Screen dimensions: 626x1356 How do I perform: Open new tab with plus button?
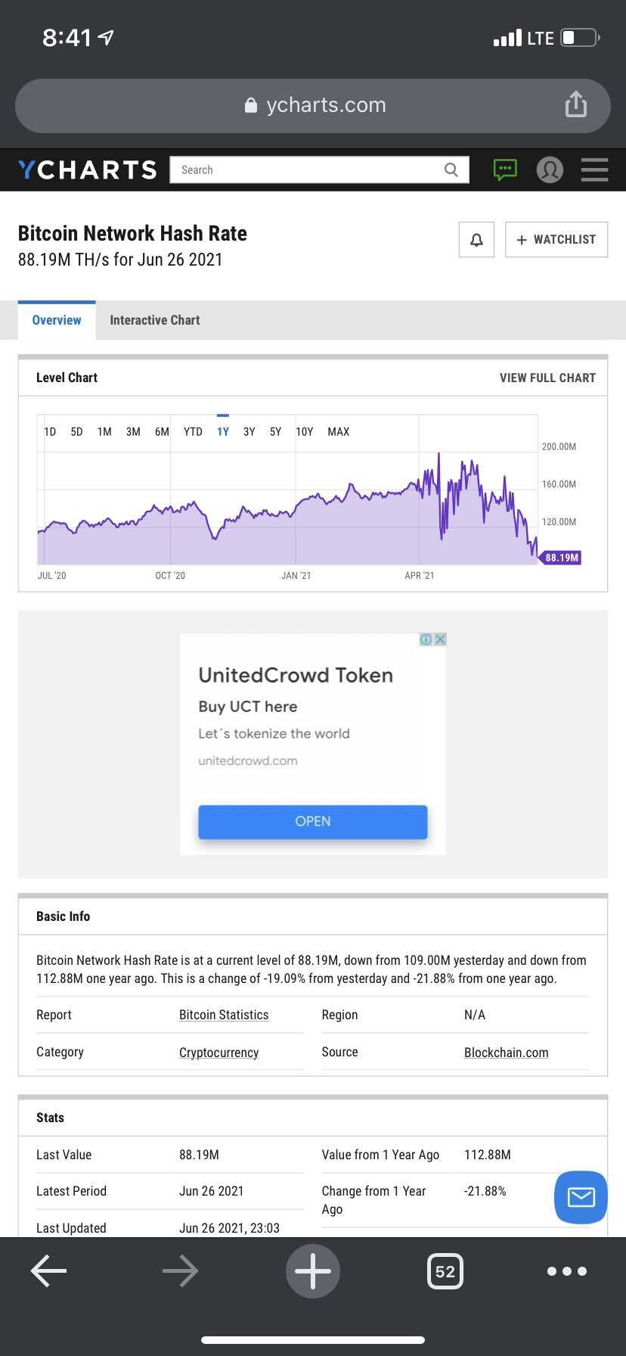click(313, 1271)
